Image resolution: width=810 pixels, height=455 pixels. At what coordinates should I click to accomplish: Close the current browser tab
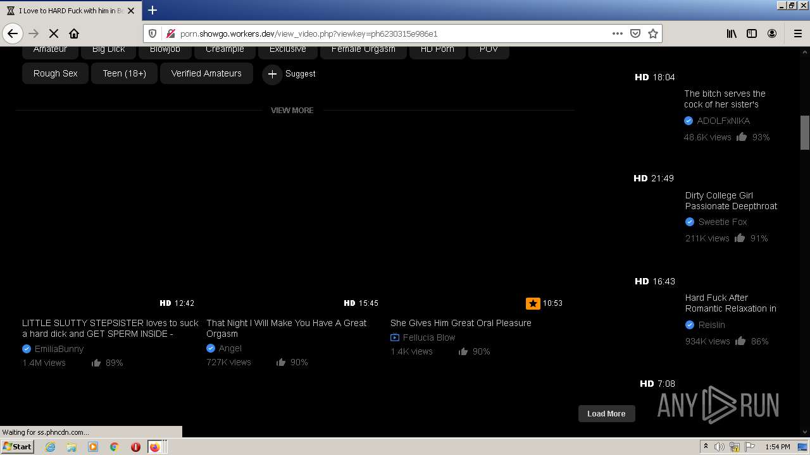pos(132,11)
